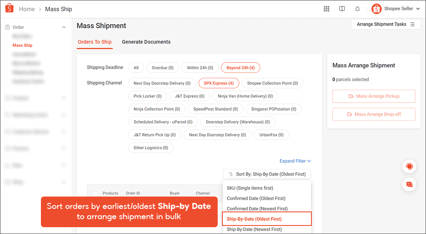This screenshot has height=234, width=426.
Task: Select J&T Return Pick Up channel
Action: 155,134
